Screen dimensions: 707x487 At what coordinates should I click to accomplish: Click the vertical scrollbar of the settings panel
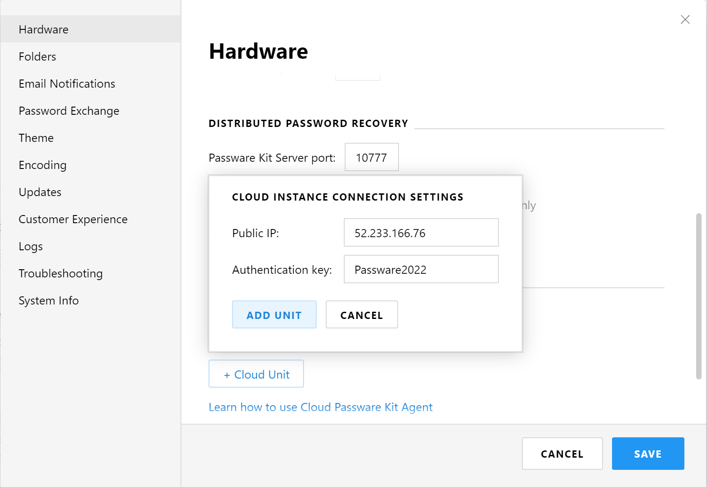click(x=698, y=296)
